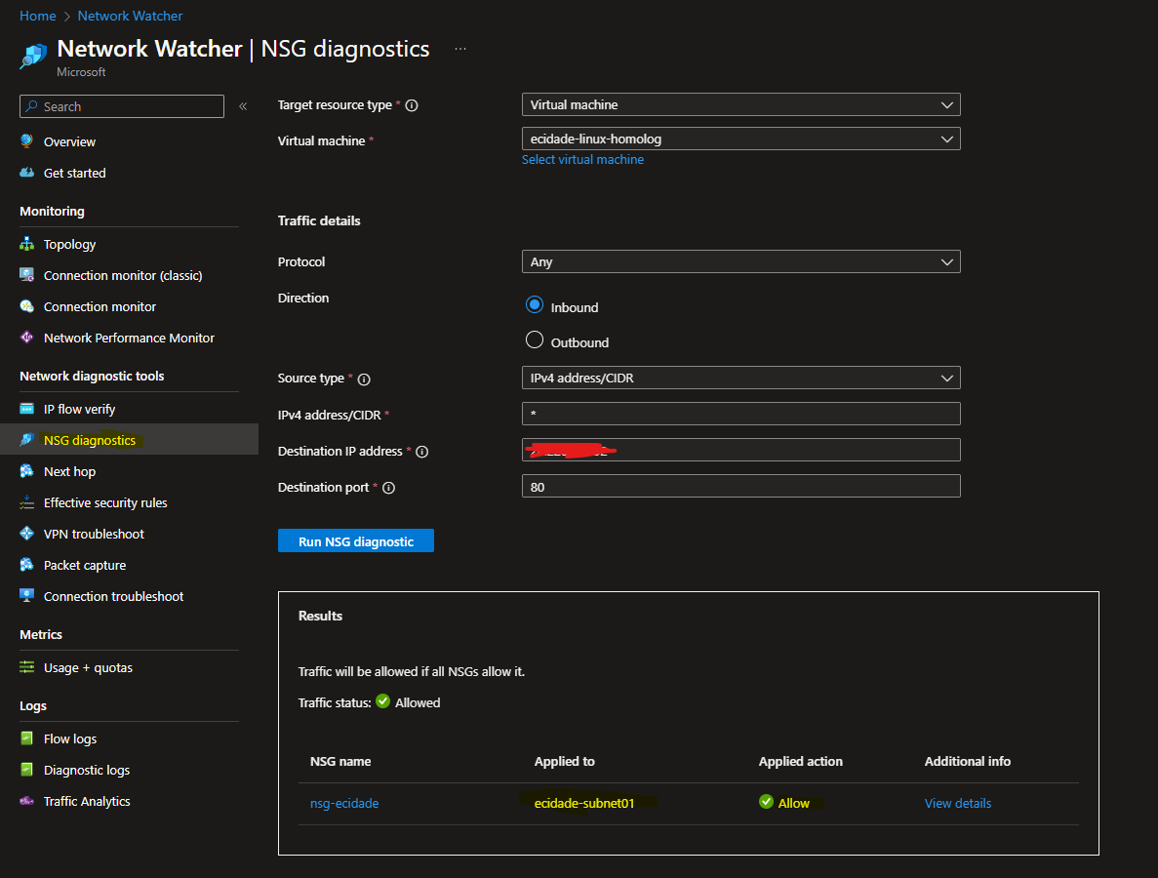Click the Connection monitor icon
Screen dimensions: 1158x878
pos(26,305)
